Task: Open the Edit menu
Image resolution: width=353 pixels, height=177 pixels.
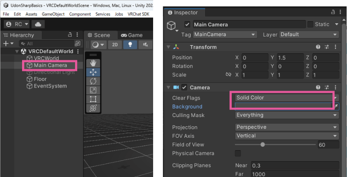Action: coord(17,14)
